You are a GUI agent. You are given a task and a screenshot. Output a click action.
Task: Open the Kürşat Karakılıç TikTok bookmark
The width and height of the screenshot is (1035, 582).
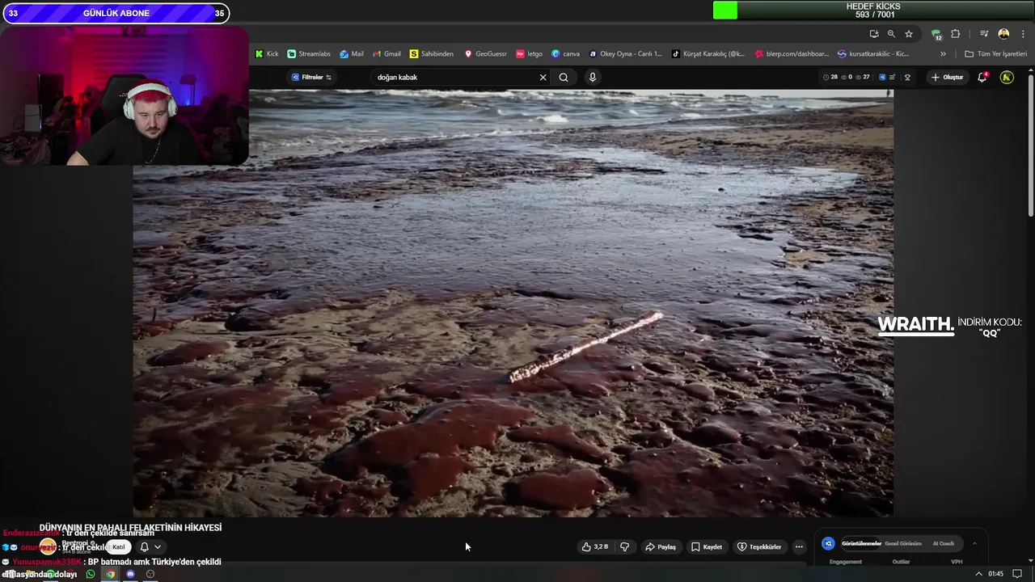[x=708, y=54]
